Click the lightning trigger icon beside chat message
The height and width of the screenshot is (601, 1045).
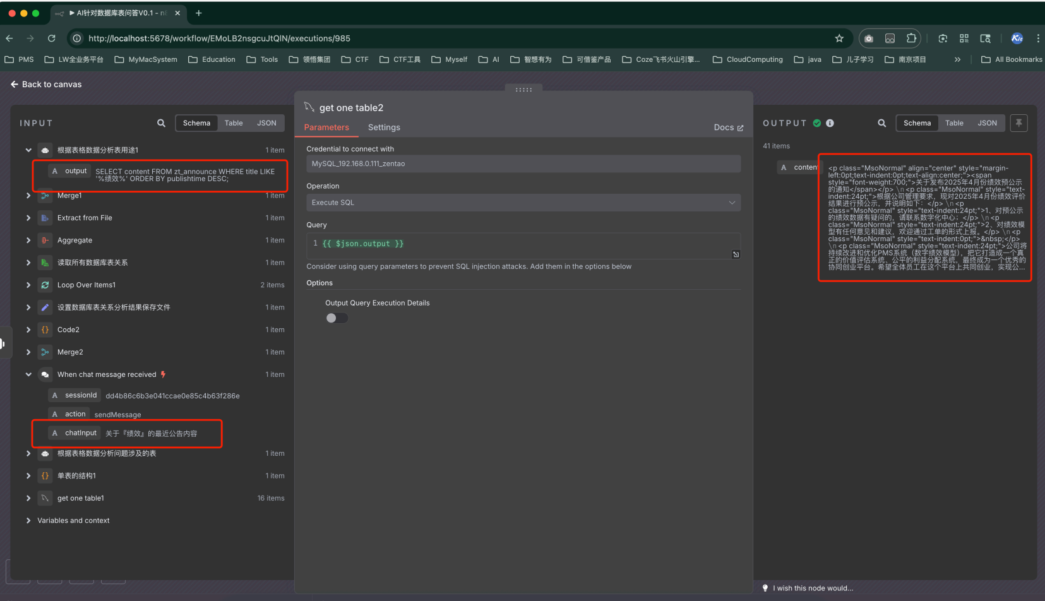[163, 374]
